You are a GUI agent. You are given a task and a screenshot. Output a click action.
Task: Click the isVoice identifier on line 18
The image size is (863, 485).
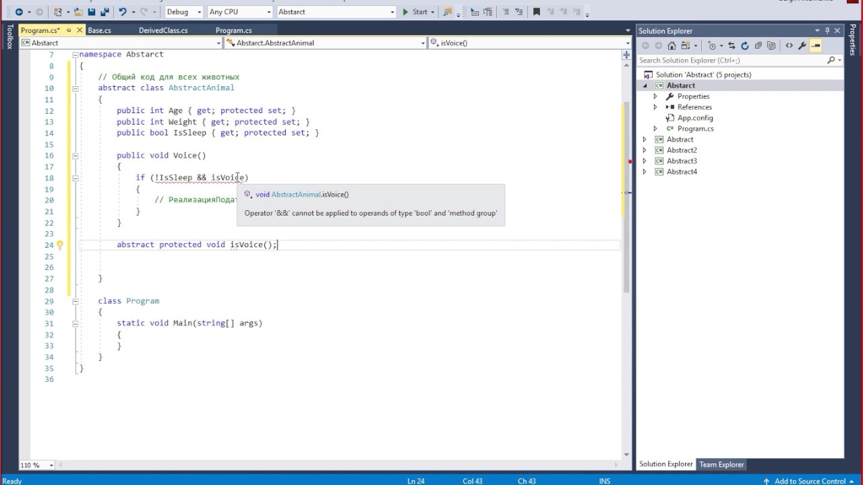point(227,178)
